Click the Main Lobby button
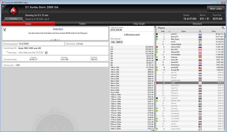 tap(216, 9)
